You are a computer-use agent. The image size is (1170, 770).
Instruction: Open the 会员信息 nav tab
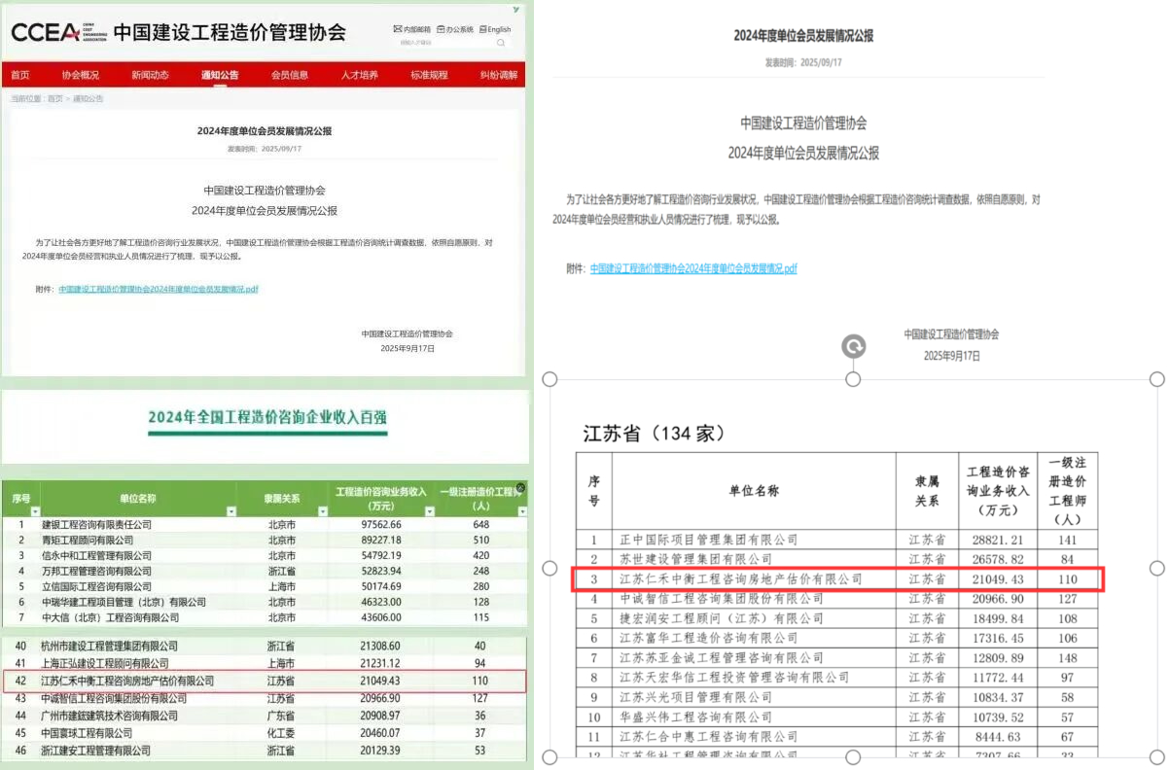point(290,75)
